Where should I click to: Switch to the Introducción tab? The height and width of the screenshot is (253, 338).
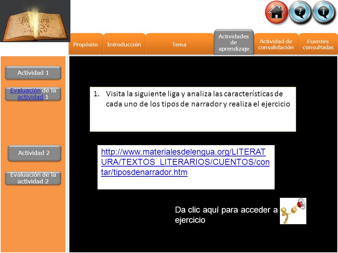point(124,44)
